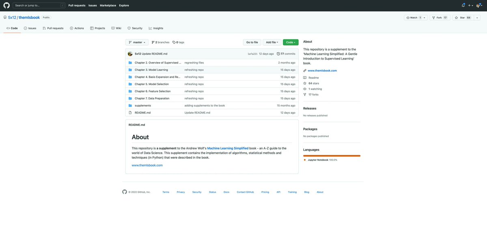
Task: Open the Pricing footer link
Action: click(265, 192)
